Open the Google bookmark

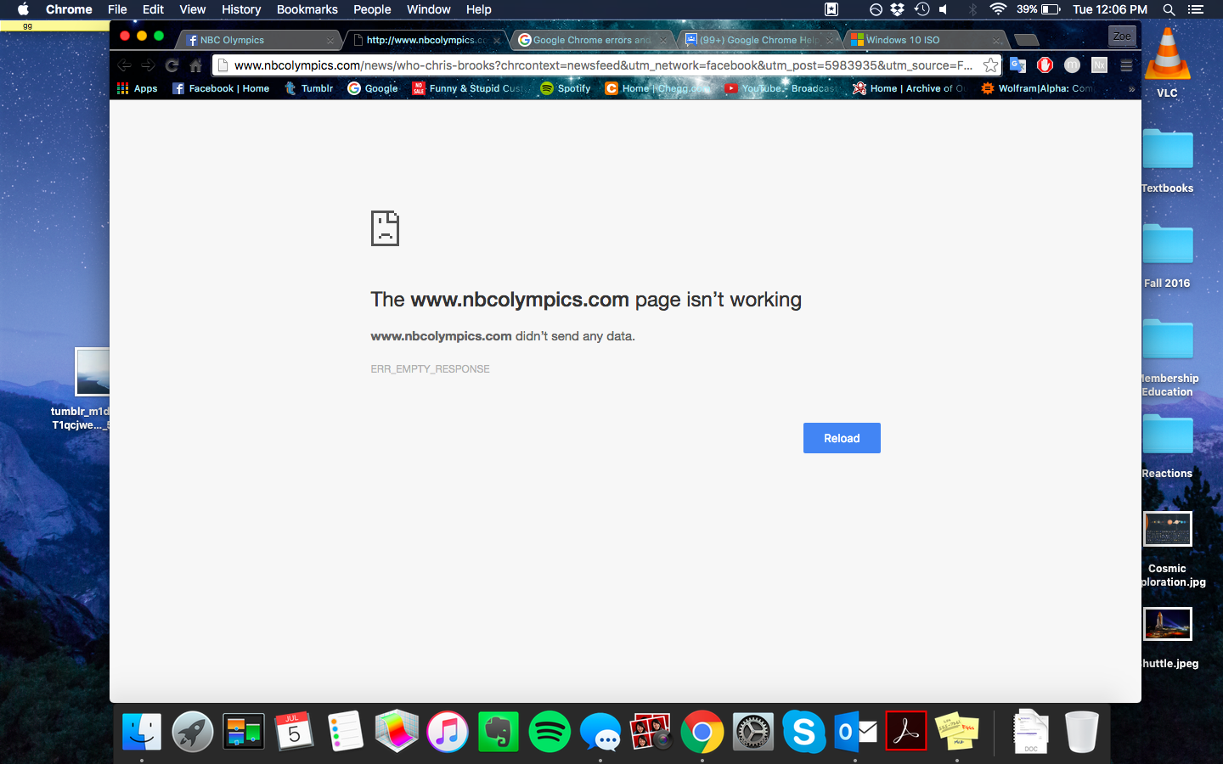[373, 88]
